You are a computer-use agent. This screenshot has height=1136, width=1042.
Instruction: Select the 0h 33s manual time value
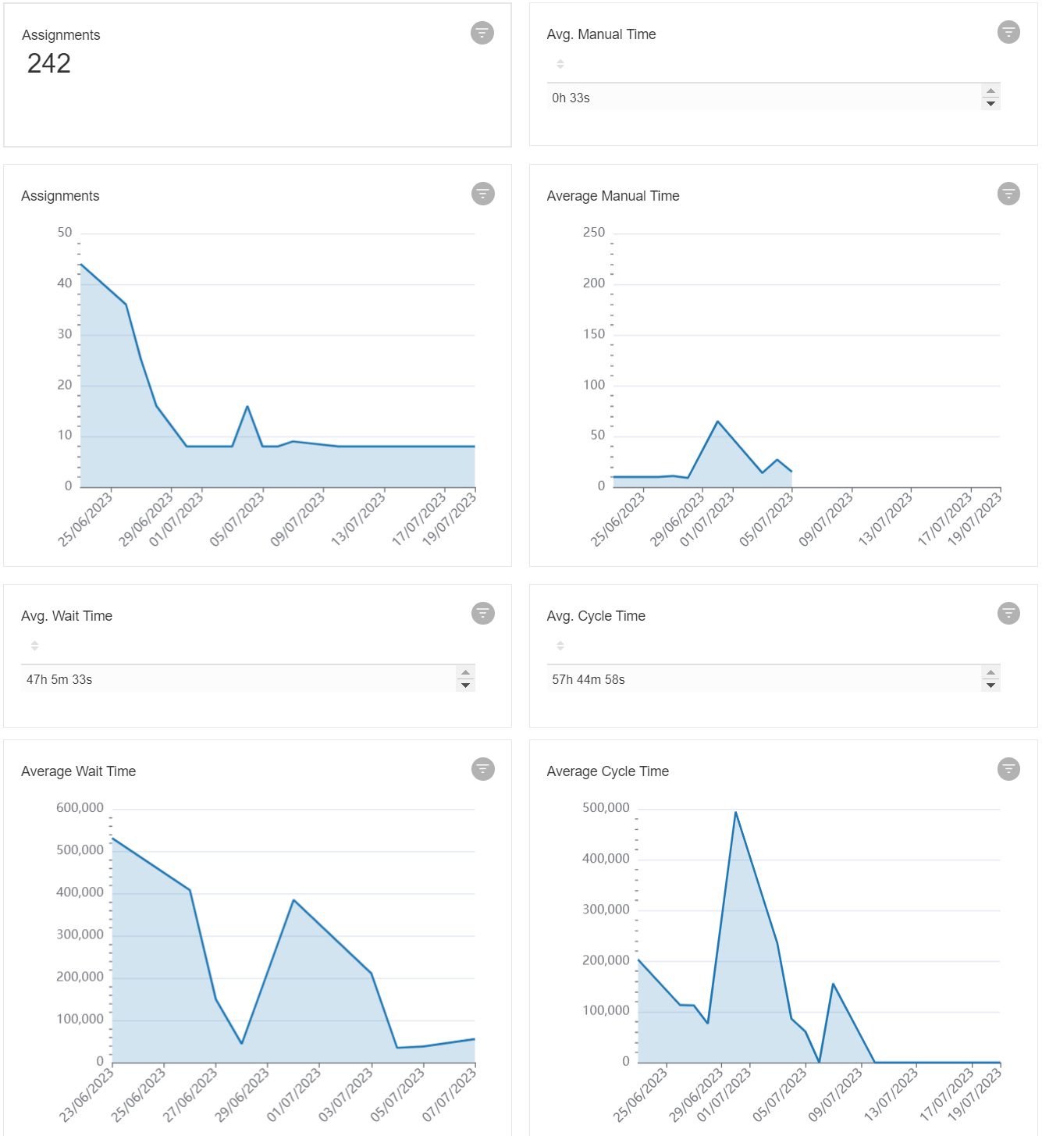click(x=571, y=98)
